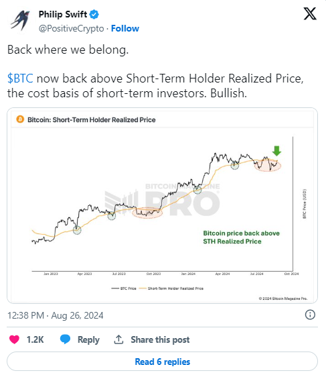
Task: Open the $BTC cashtag link
Action: [20, 78]
